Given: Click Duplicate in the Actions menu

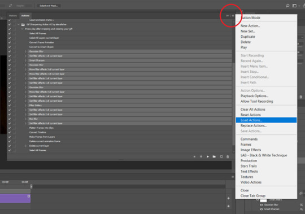Looking at the screenshot, I should pos(266,37).
